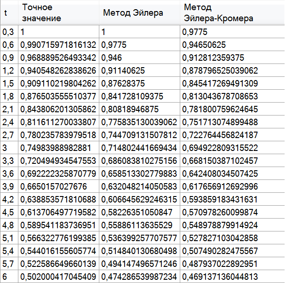This screenshot has height=283, width=286.
Task: Click the 't' column header
Action: click(9, 12)
